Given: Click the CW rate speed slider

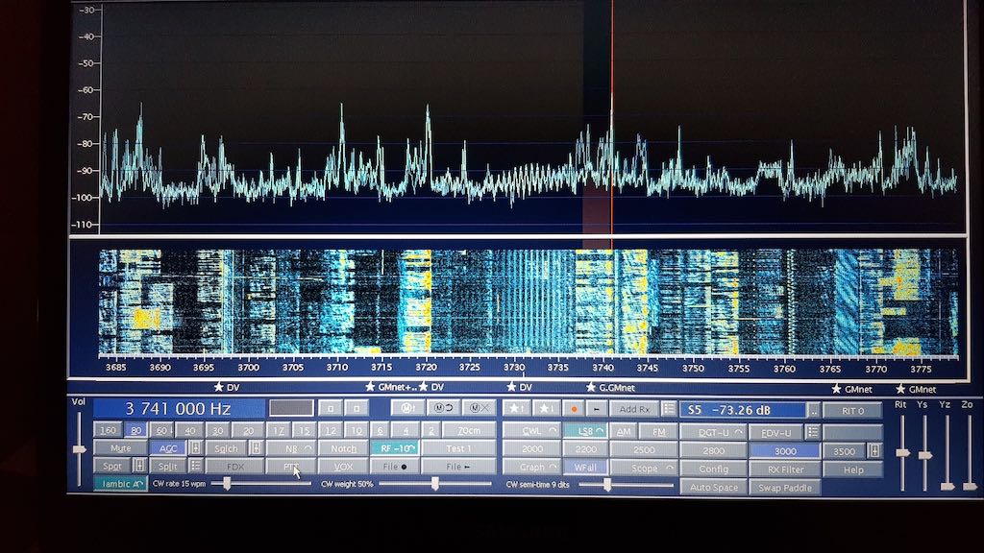Looking at the screenshot, I should click(x=227, y=485).
